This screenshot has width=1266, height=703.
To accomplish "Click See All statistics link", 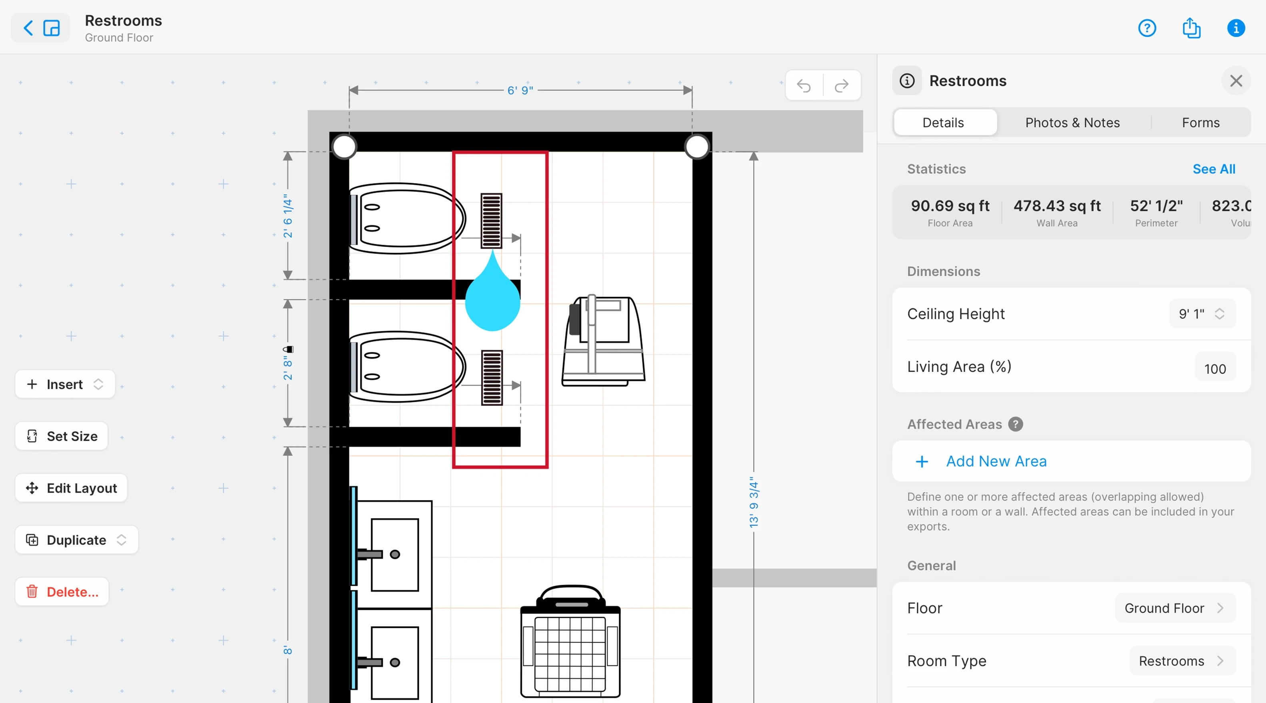I will 1214,169.
